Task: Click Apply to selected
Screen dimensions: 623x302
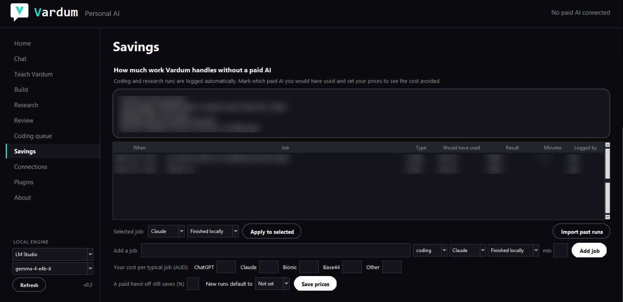Action: point(272,232)
